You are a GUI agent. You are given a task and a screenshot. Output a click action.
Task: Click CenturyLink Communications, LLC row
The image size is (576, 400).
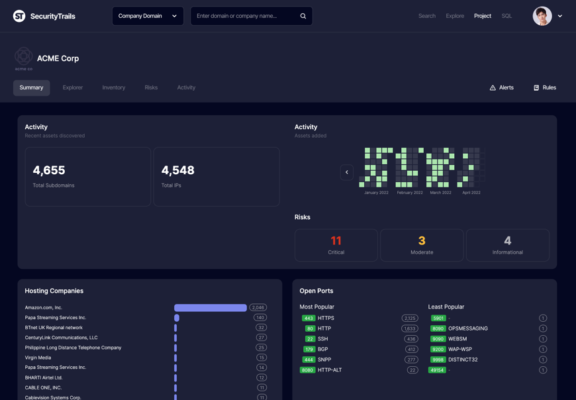click(x=146, y=338)
